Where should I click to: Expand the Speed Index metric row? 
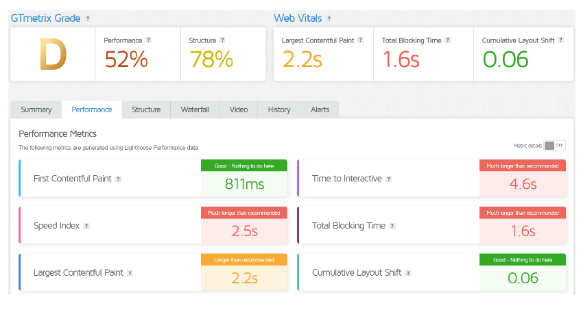pyautogui.click(x=56, y=226)
